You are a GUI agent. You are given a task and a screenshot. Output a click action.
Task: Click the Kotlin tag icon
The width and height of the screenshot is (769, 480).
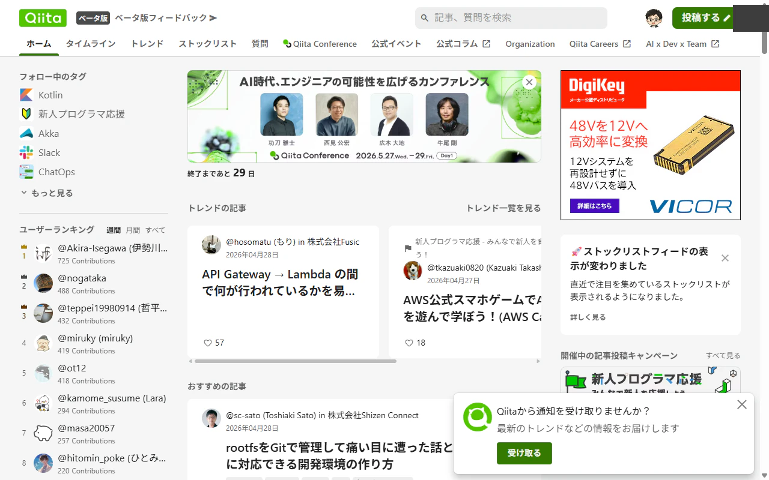pyautogui.click(x=26, y=95)
